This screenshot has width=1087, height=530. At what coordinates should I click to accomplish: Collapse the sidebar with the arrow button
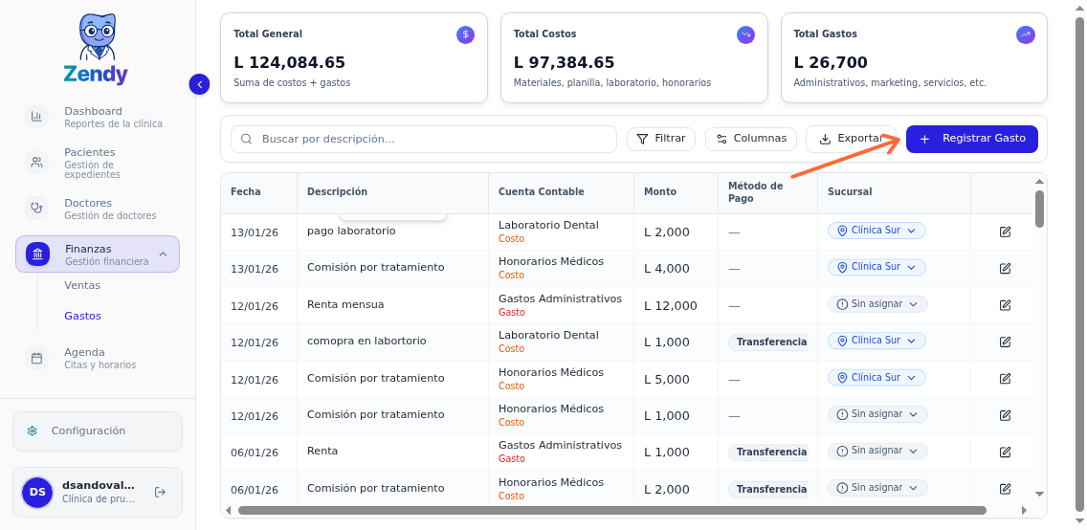[x=199, y=84]
